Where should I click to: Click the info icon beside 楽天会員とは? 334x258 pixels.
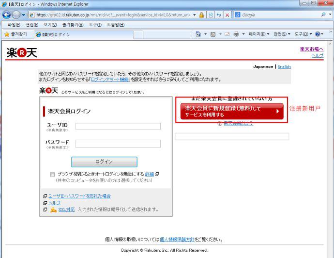click(220, 123)
